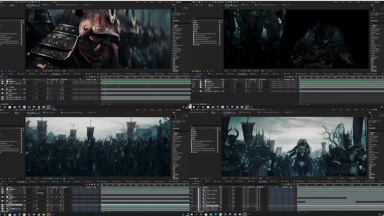The height and width of the screenshot is (216, 384).
Task: Open parent link dropdown of Clouds 9.mp4 layer
Action: click(x=263, y=202)
